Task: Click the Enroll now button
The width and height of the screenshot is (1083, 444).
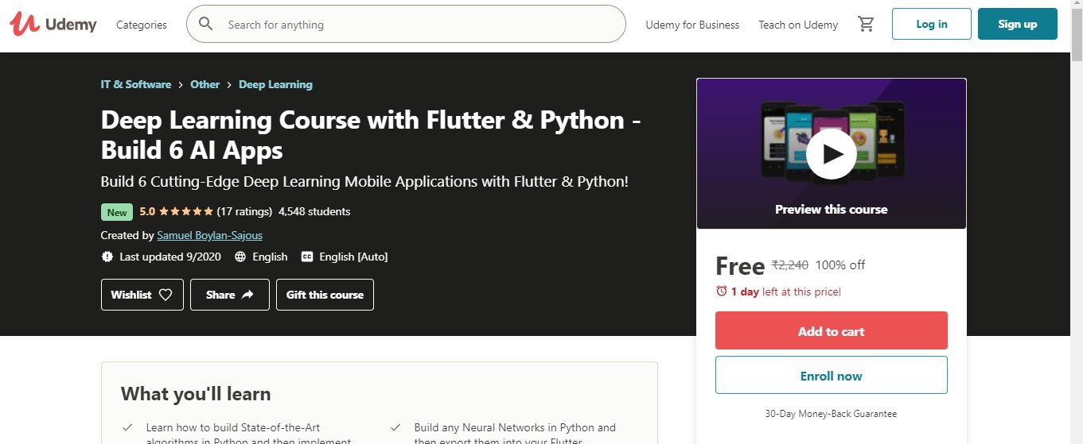Action: click(831, 376)
